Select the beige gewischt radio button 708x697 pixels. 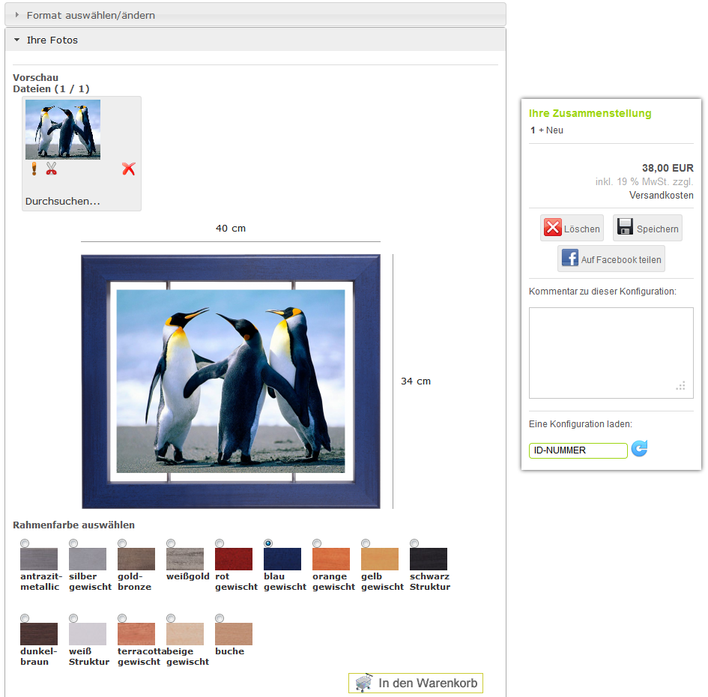171,618
